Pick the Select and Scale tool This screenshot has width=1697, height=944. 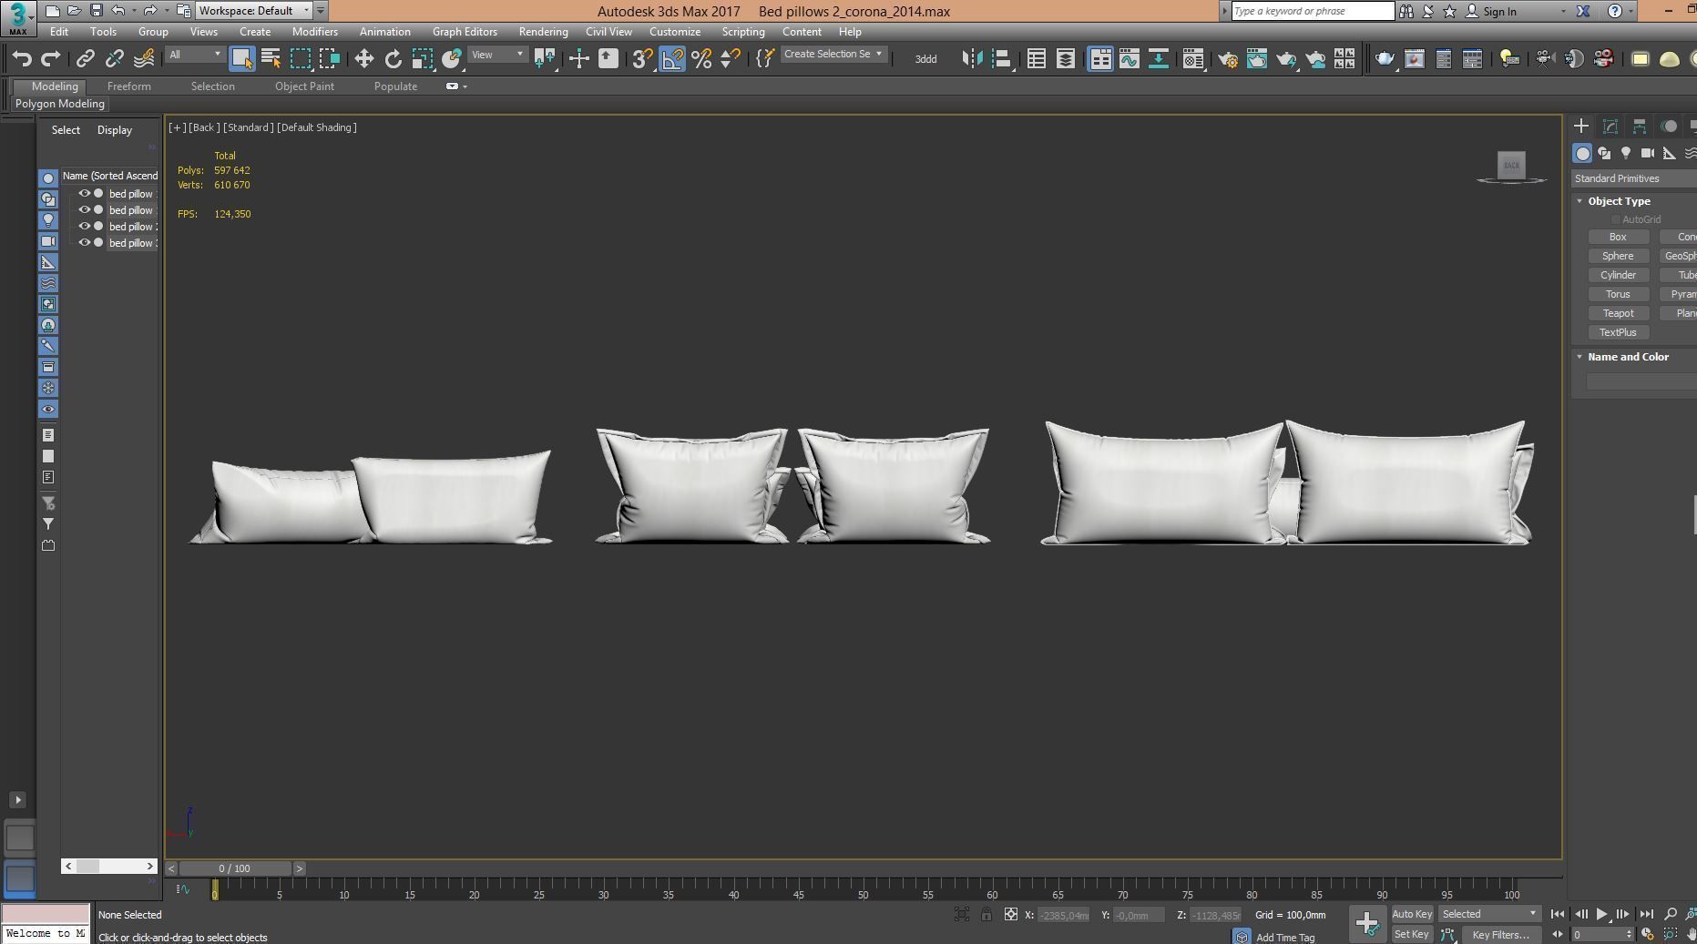422,59
